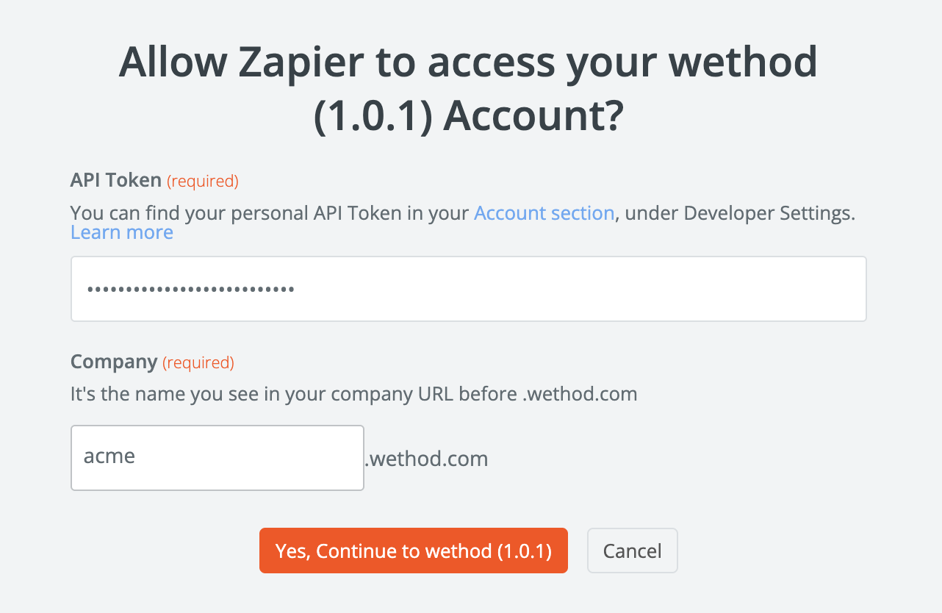The width and height of the screenshot is (942, 613).
Task: Click the "(1.0.1) Account?" heading line
Action: point(468,116)
